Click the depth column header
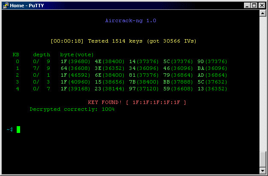 (42, 55)
